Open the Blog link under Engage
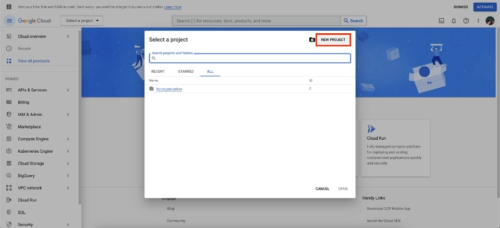The width and height of the screenshot is (500, 228). [170, 209]
